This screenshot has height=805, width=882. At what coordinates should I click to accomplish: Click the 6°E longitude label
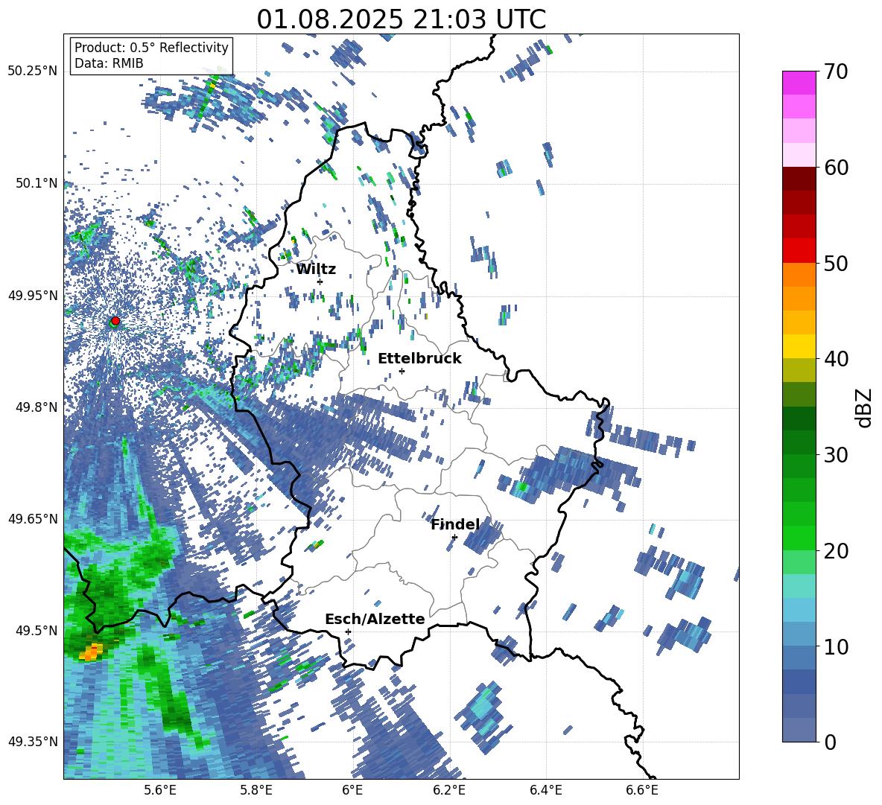coord(352,790)
